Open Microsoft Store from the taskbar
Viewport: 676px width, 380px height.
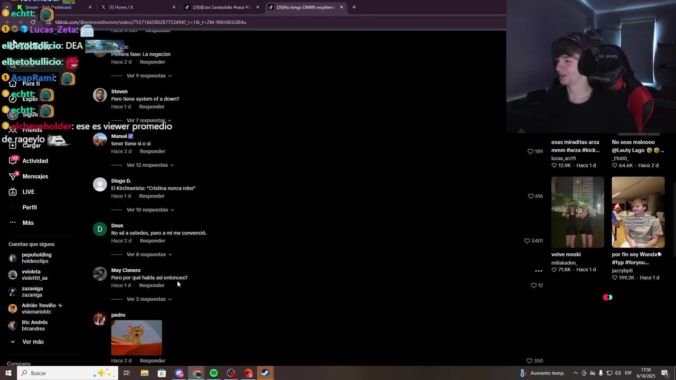click(162, 373)
